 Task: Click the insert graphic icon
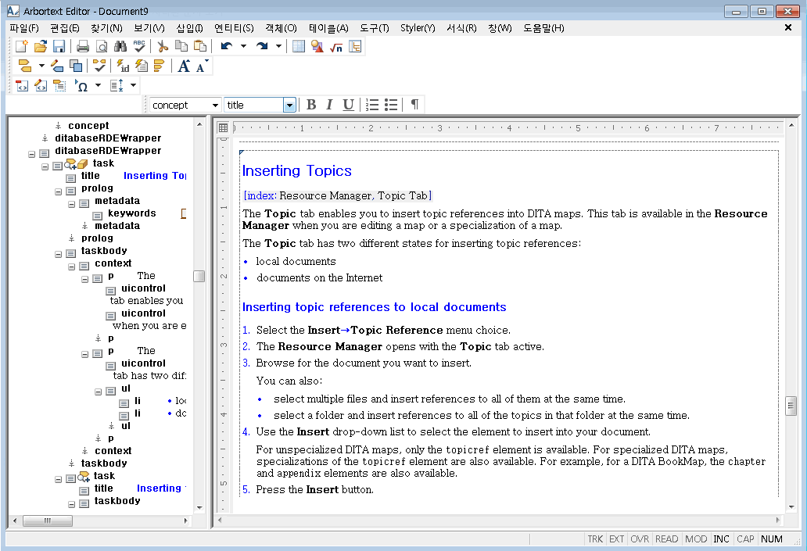click(x=317, y=47)
